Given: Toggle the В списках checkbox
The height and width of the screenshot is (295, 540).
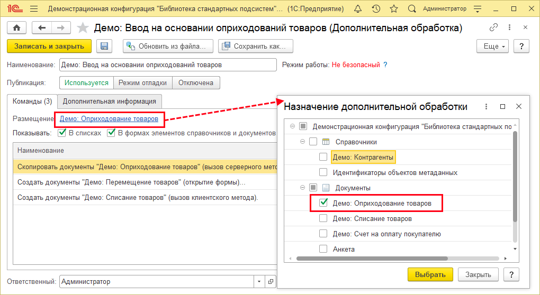Looking at the screenshot, I should (62, 133).
